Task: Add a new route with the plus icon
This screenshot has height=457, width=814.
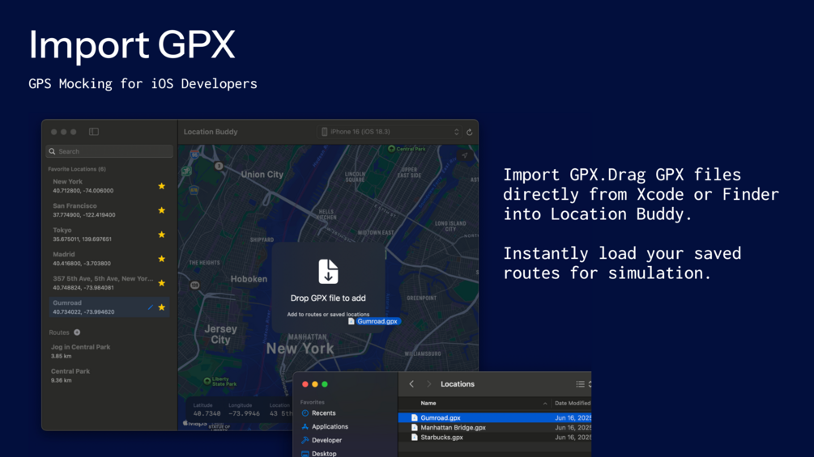Action: coord(77,332)
